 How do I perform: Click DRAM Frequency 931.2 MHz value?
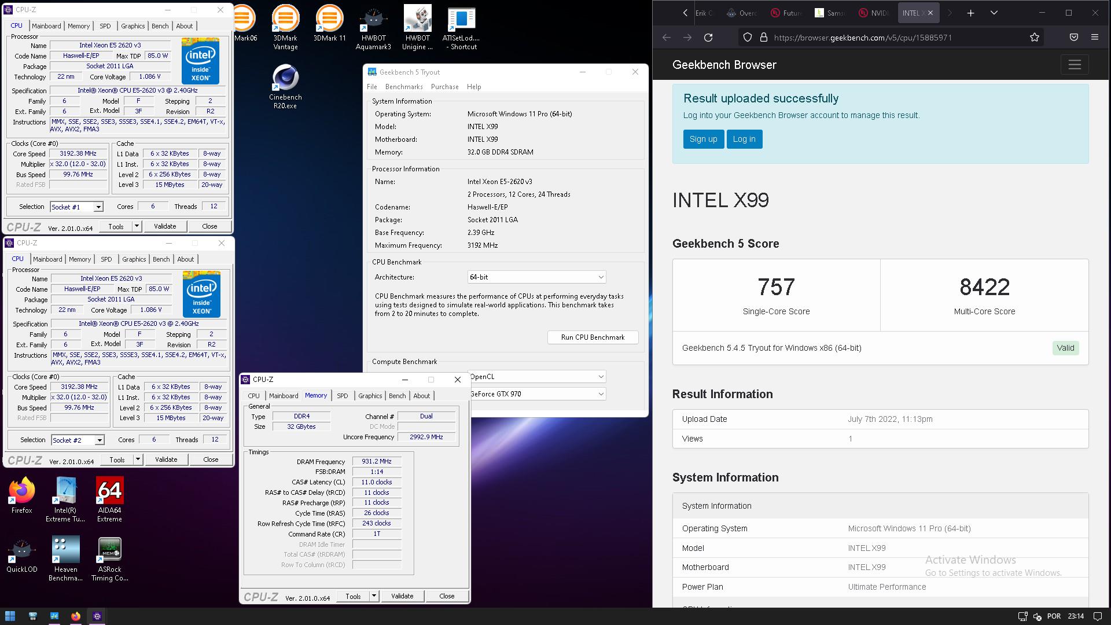tap(377, 462)
